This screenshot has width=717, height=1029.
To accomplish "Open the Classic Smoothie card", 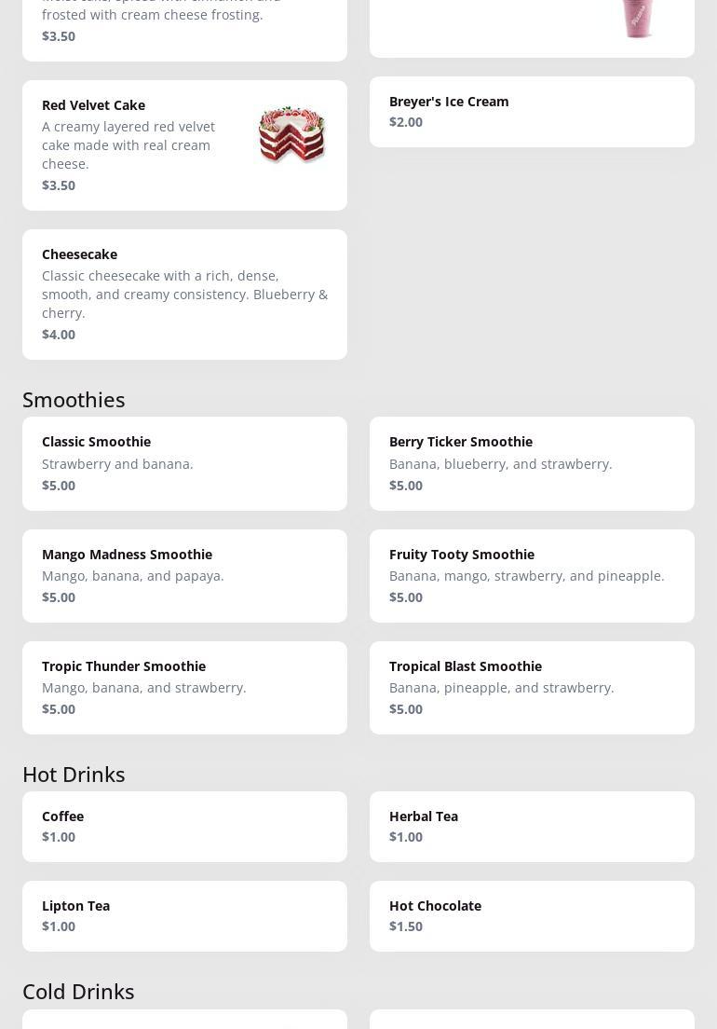I will tap(184, 463).
